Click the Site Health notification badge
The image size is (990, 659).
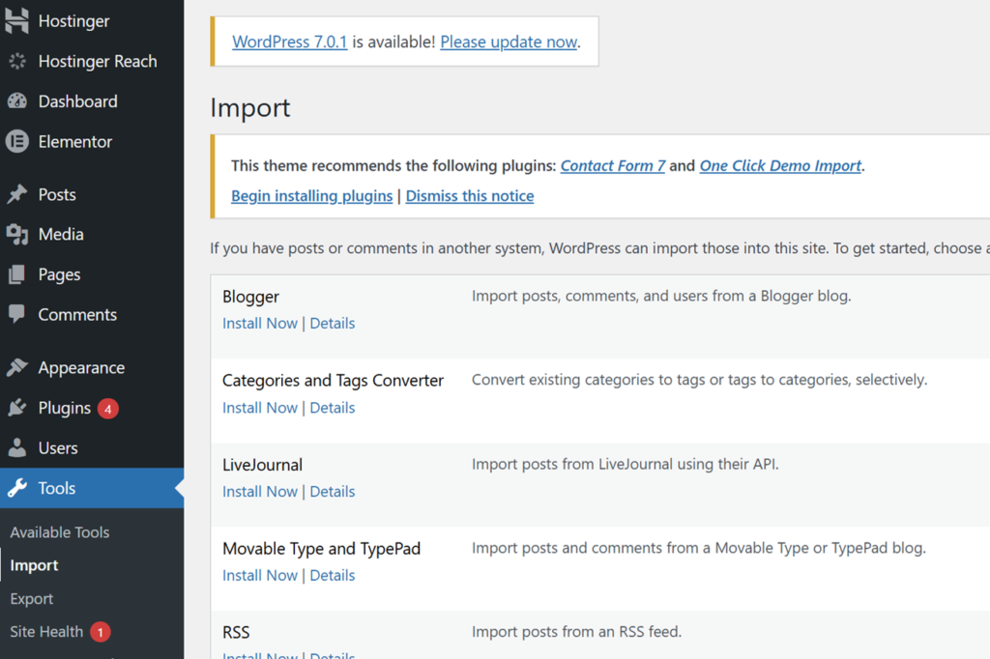[100, 632]
